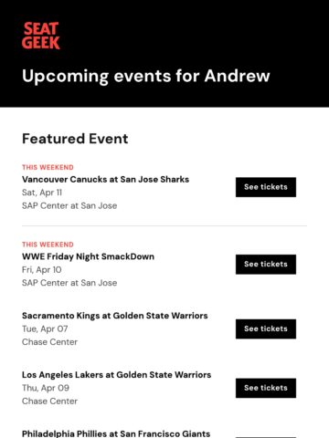
Task: Click THIS WEEKEND label above Canucks game
Action: (x=48, y=167)
